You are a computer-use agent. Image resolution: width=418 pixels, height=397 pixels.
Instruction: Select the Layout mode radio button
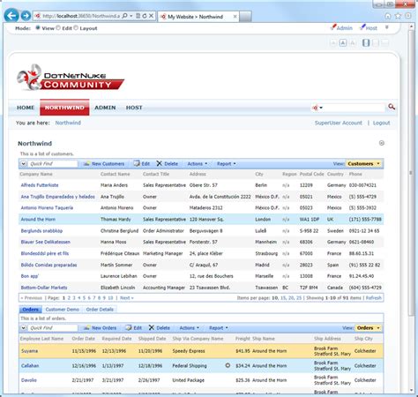[76, 28]
